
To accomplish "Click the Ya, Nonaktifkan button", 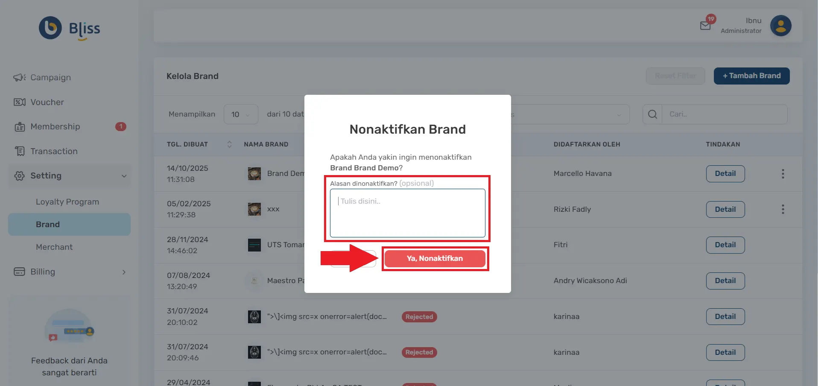I will coord(435,258).
